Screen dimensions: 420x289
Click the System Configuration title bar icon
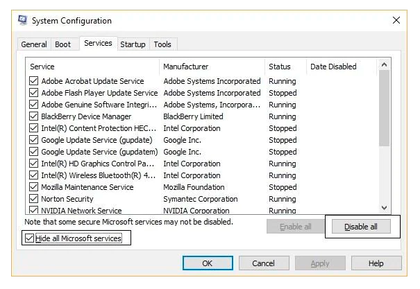22,20
